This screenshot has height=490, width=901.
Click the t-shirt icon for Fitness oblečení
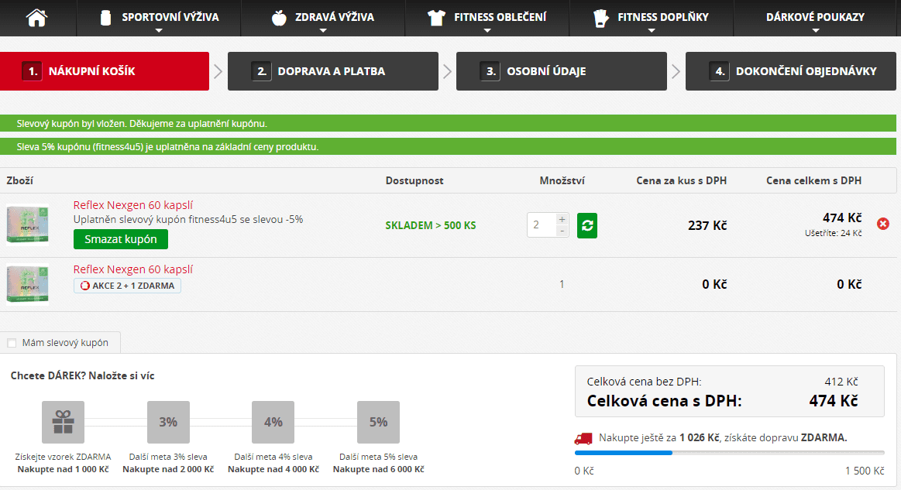[437, 18]
